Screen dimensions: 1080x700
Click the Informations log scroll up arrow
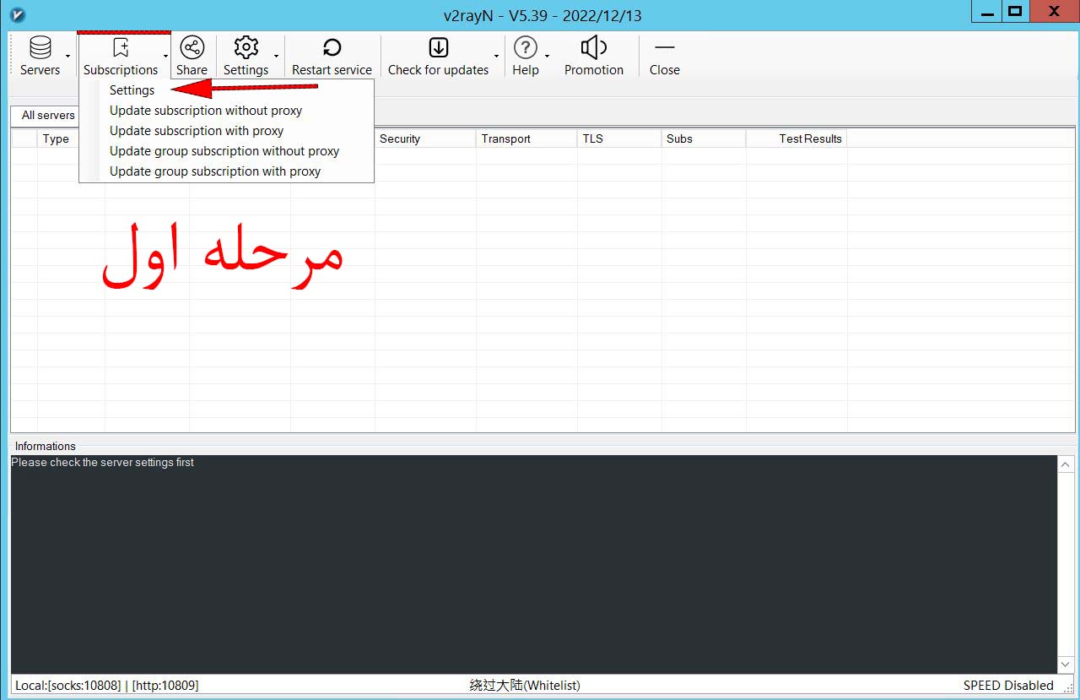1066,464
